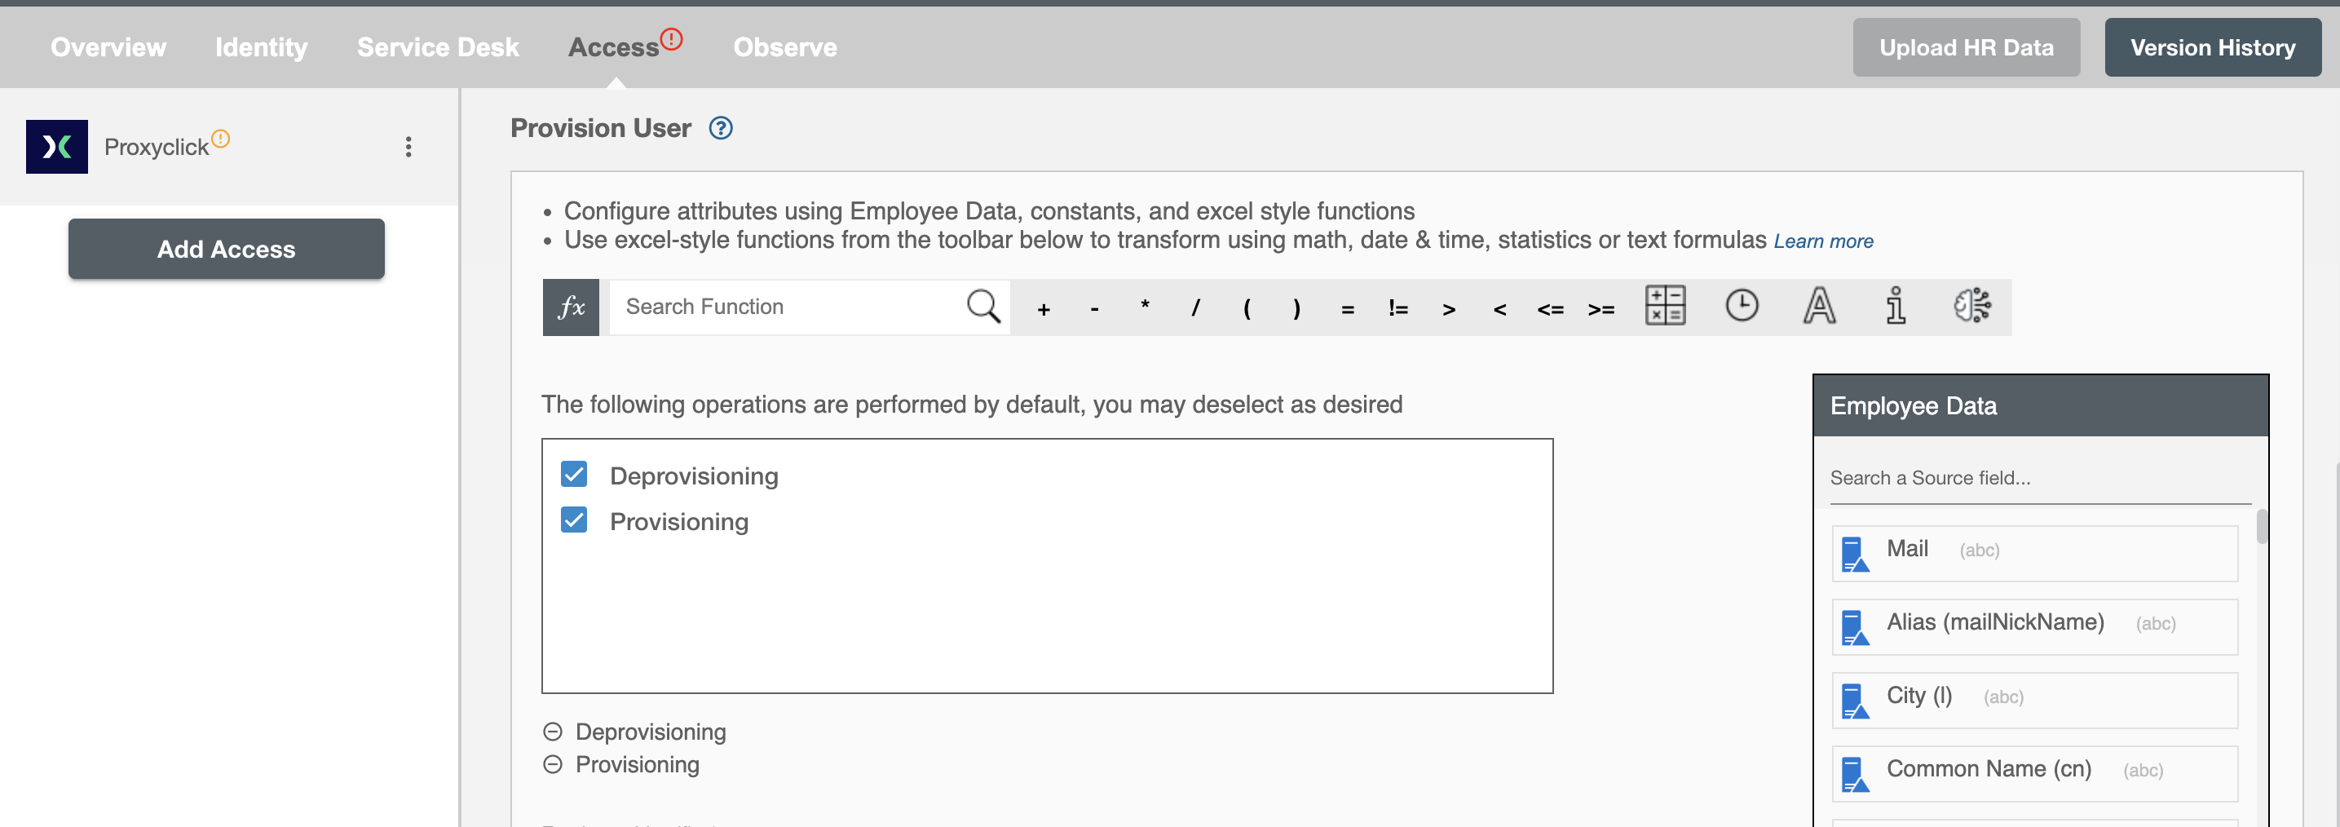Open the Observe tab

coord(785,47)
